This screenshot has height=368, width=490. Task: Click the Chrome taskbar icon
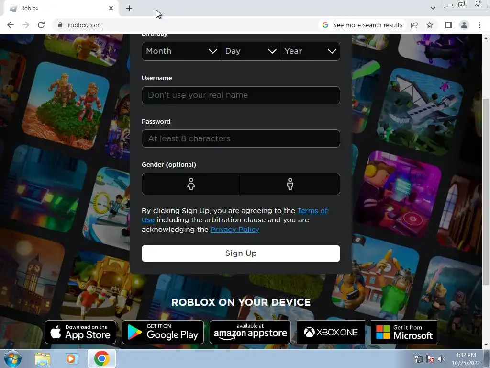click(x=101, y=358)
